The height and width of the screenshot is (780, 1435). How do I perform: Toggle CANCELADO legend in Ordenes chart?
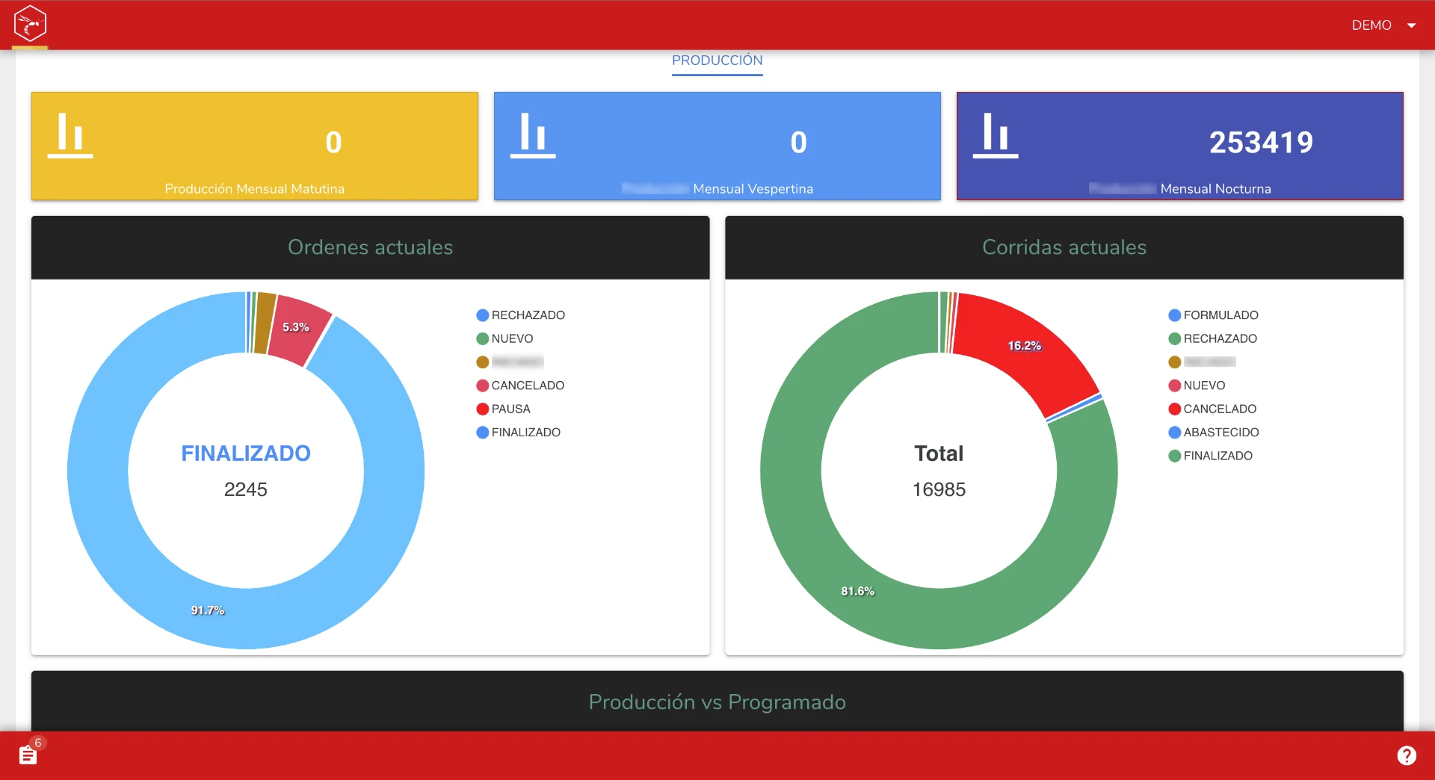(x=521, y=386)
